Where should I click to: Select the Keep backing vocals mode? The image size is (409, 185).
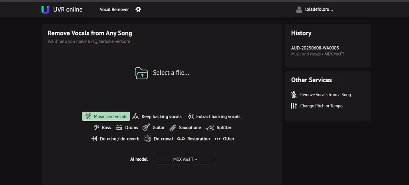[x=157, y=116]
